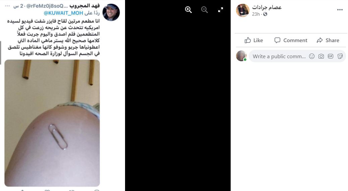The width and height of the screenshot is (348, 191).
Task: Open post options three-dot menu
Action: (340, 10)
